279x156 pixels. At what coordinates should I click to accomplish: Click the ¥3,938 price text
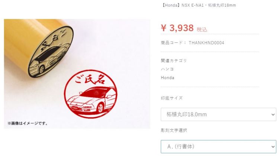(x=177, y=28)
